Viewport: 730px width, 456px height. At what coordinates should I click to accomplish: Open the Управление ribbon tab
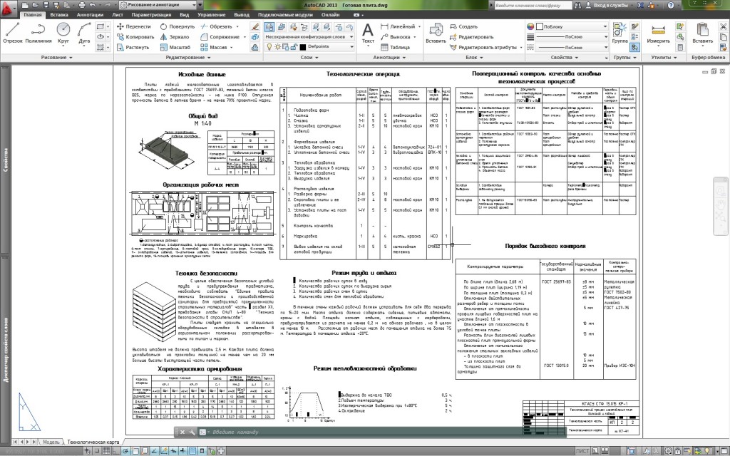point(211,15)
